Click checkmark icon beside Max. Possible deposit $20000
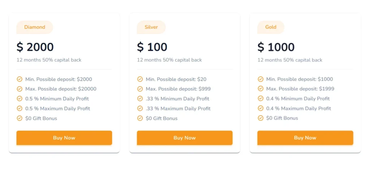The image size is (370, 169). coord(20,89)
